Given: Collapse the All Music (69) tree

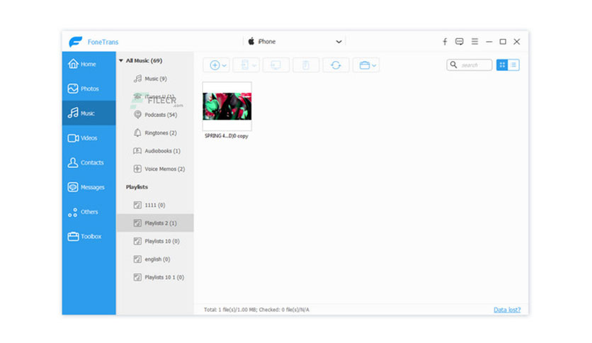Looking at the screenshot, I should pos(121,60).
